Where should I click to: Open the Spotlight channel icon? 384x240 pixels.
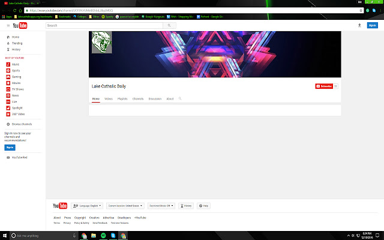8,108
